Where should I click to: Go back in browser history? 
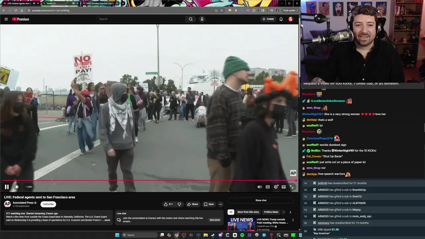click(x=4, y=10)
